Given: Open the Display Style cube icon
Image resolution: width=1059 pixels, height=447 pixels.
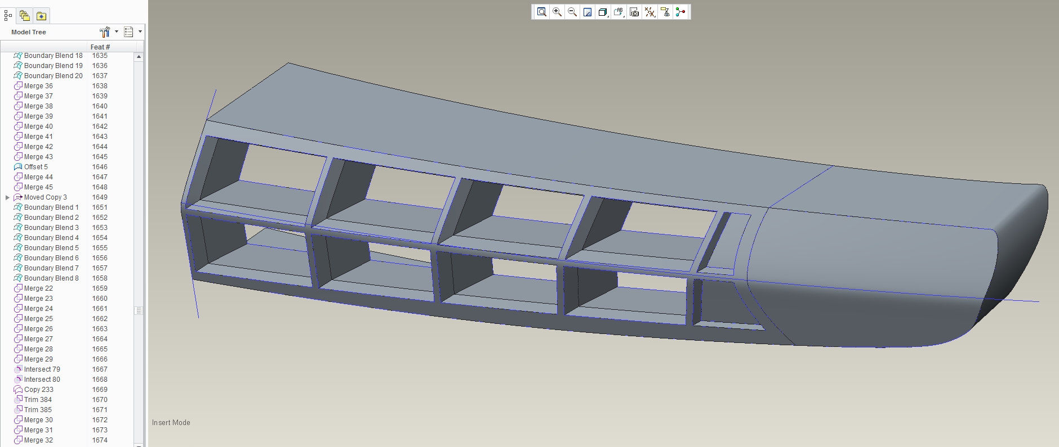Looking at the screenshot, I should tap(603, 12).
